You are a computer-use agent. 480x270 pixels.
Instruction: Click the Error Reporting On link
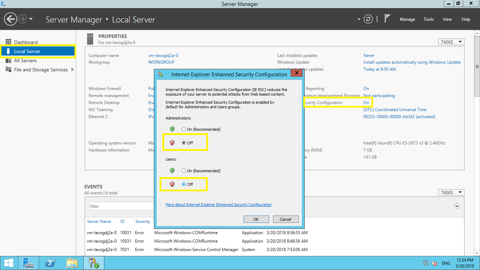coord(366,89)
